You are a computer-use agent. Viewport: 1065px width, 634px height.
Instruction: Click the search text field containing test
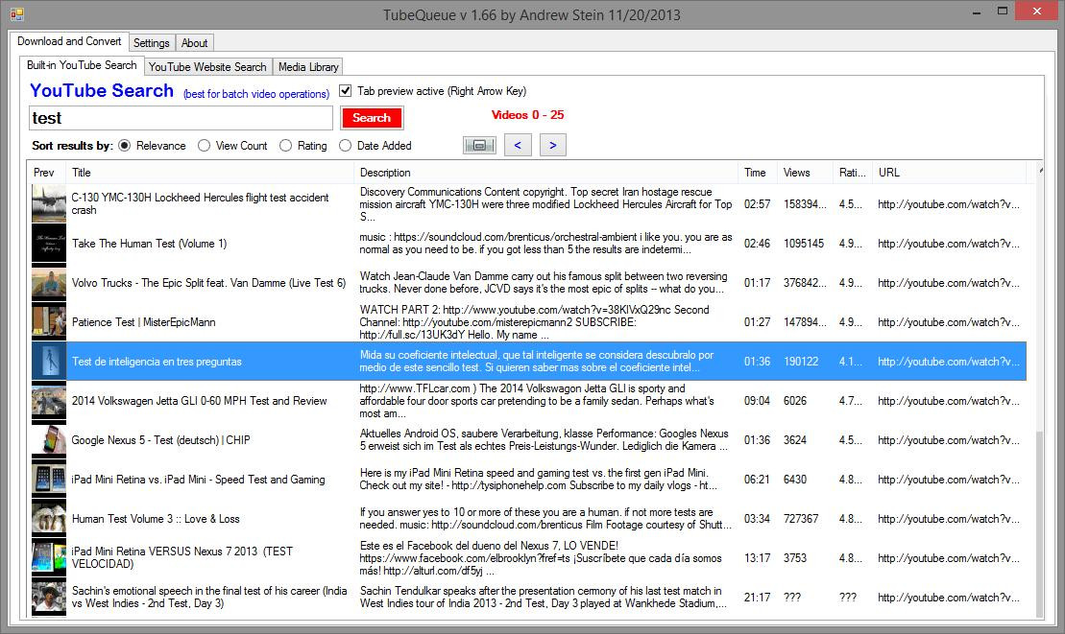(181, 118)
